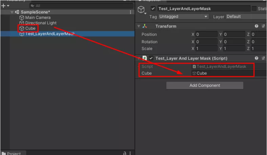Open SampleScene three-dot options menu

pyautogui.click(x=130, y=12)
